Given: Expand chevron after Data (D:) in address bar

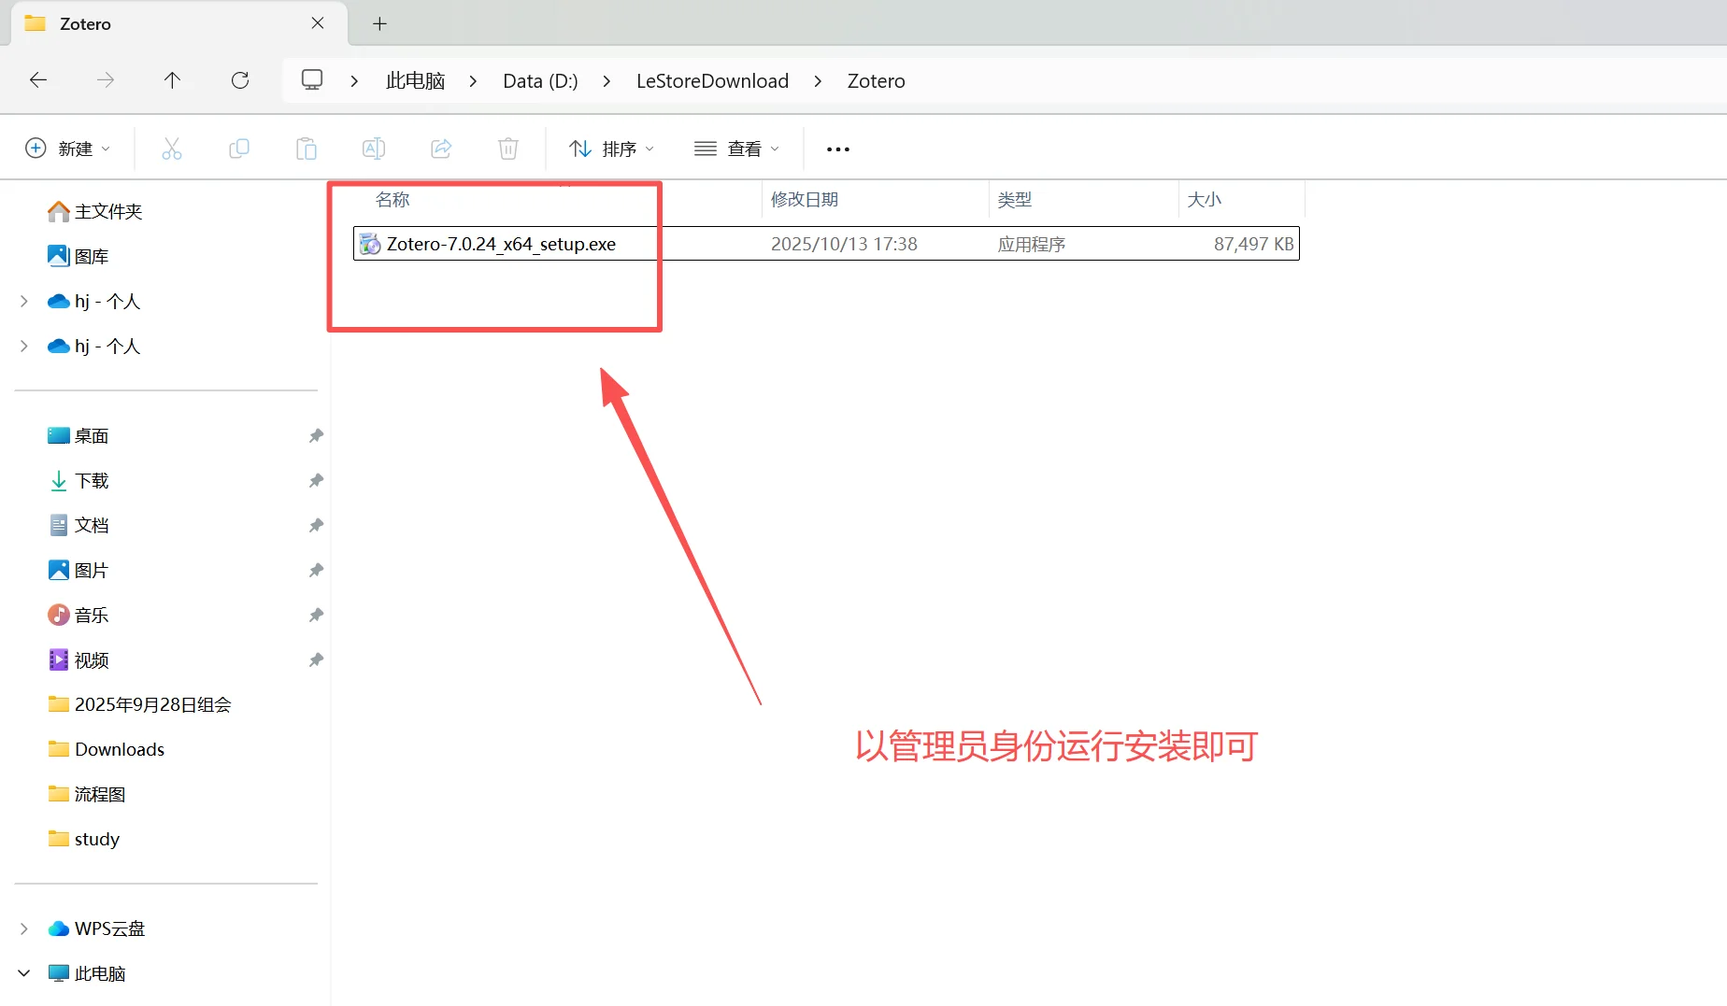Looking at the screenshot, I should (x=607, y=81).
